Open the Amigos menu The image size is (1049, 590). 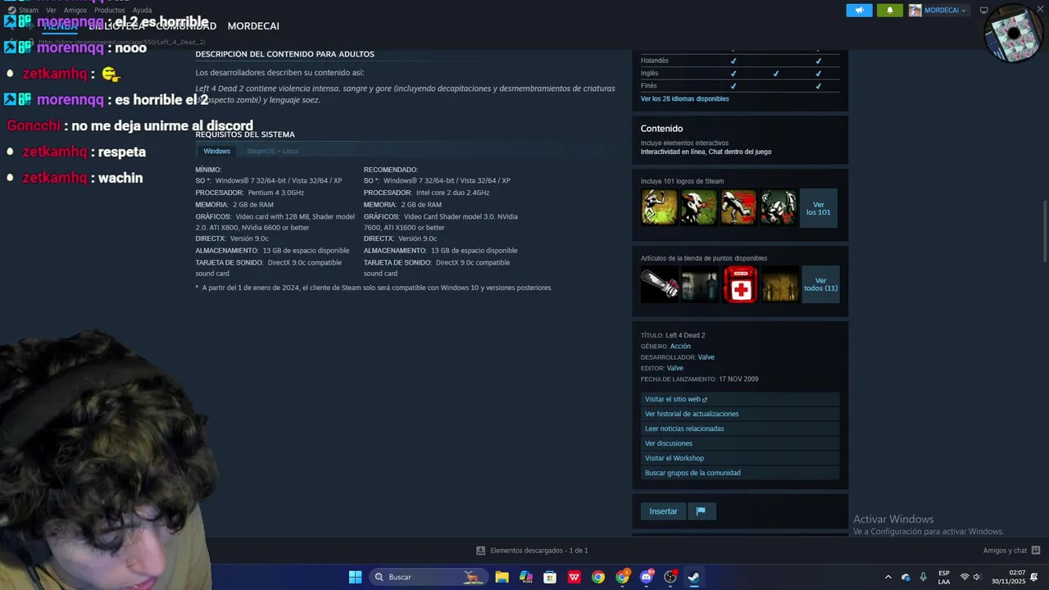75,11
